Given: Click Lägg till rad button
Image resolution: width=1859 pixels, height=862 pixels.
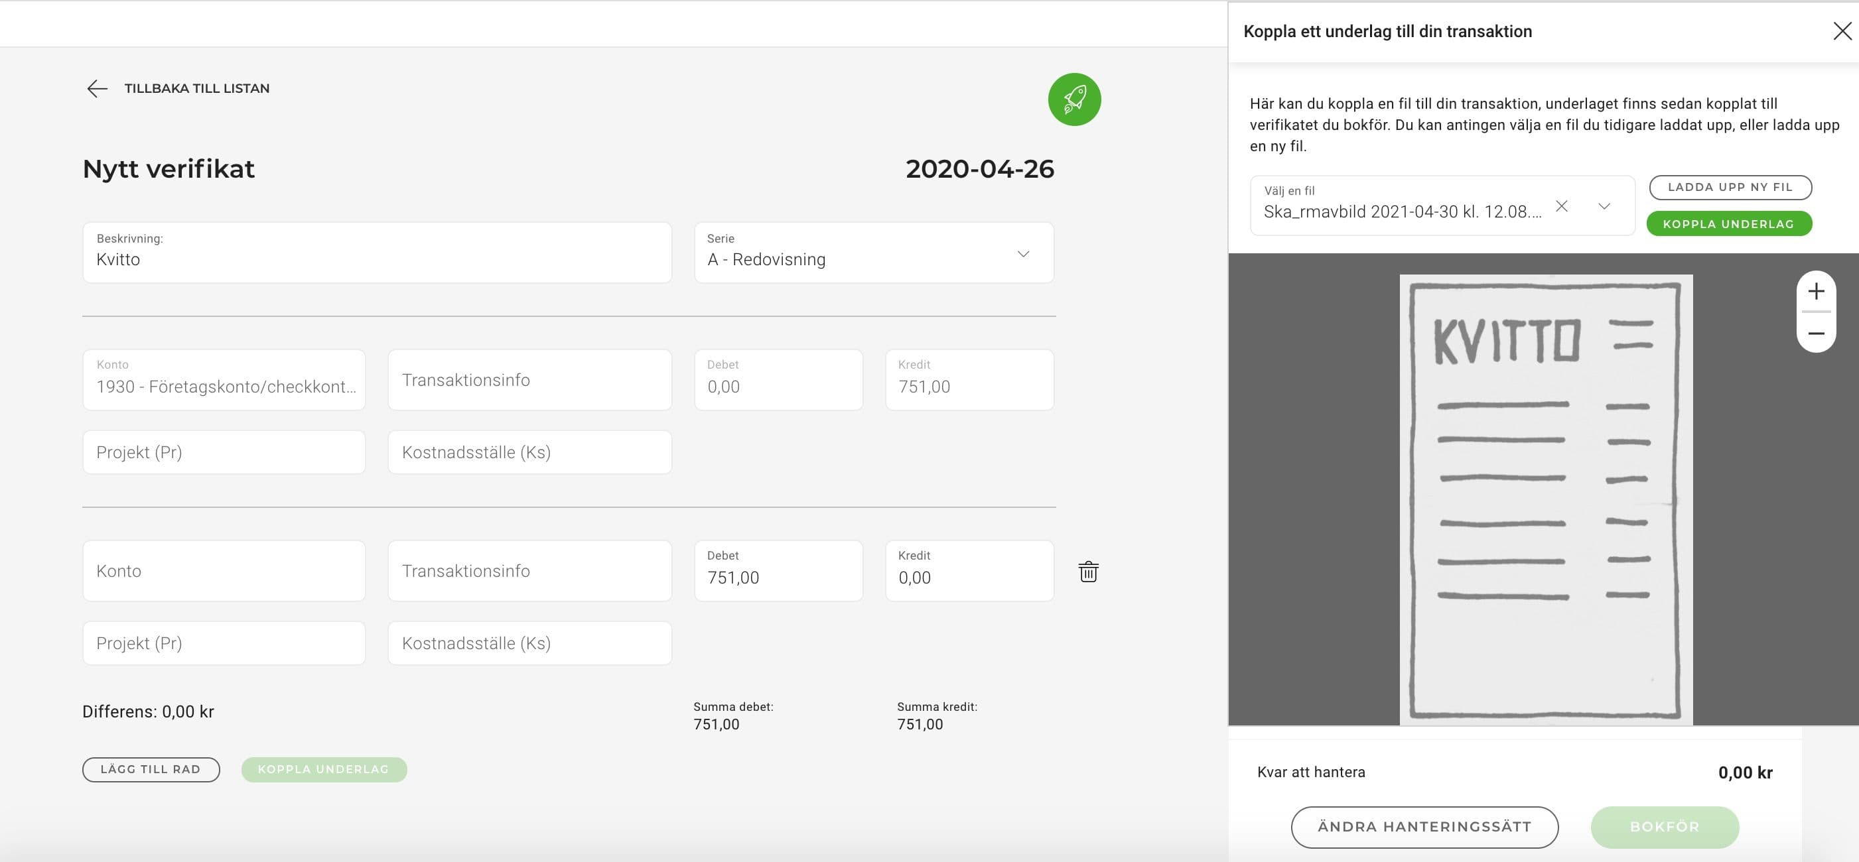Looking at the screenshot, I should tap(151, 770).
